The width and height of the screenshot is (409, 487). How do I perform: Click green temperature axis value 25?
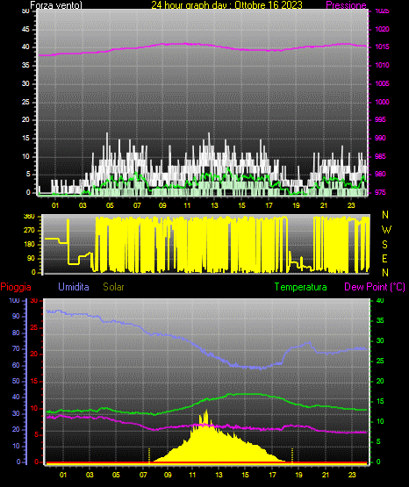(x=380, y=361)
